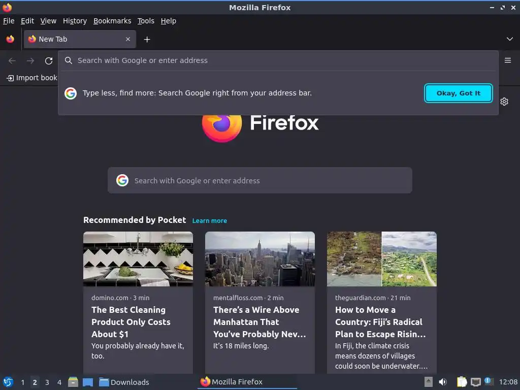Open new tab personalize gear settings
Image resolution: width=520 pixels, height=390 pixels.
[504, 102]
